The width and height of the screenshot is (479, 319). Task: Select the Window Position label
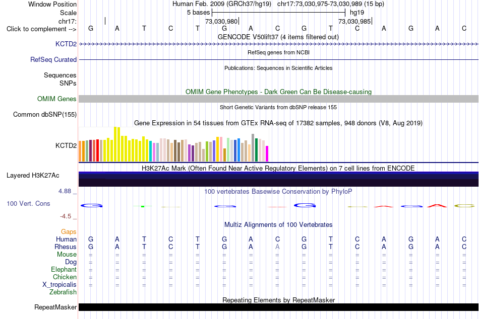click(x=52, y=4)
